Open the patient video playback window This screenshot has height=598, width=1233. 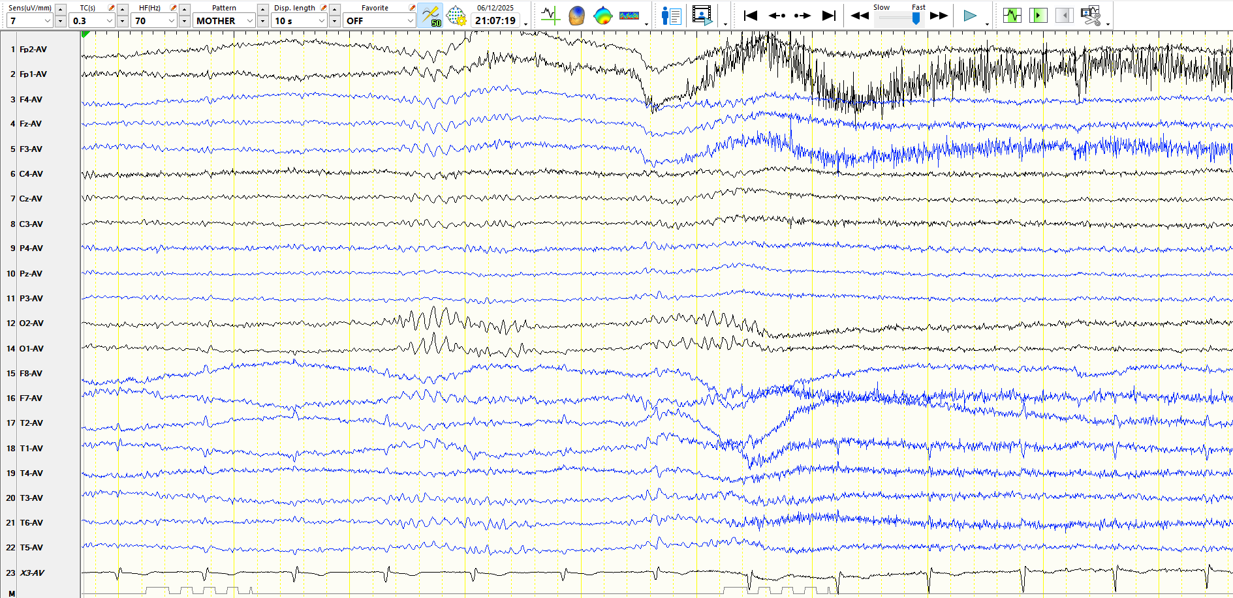[x=702, y=15]
